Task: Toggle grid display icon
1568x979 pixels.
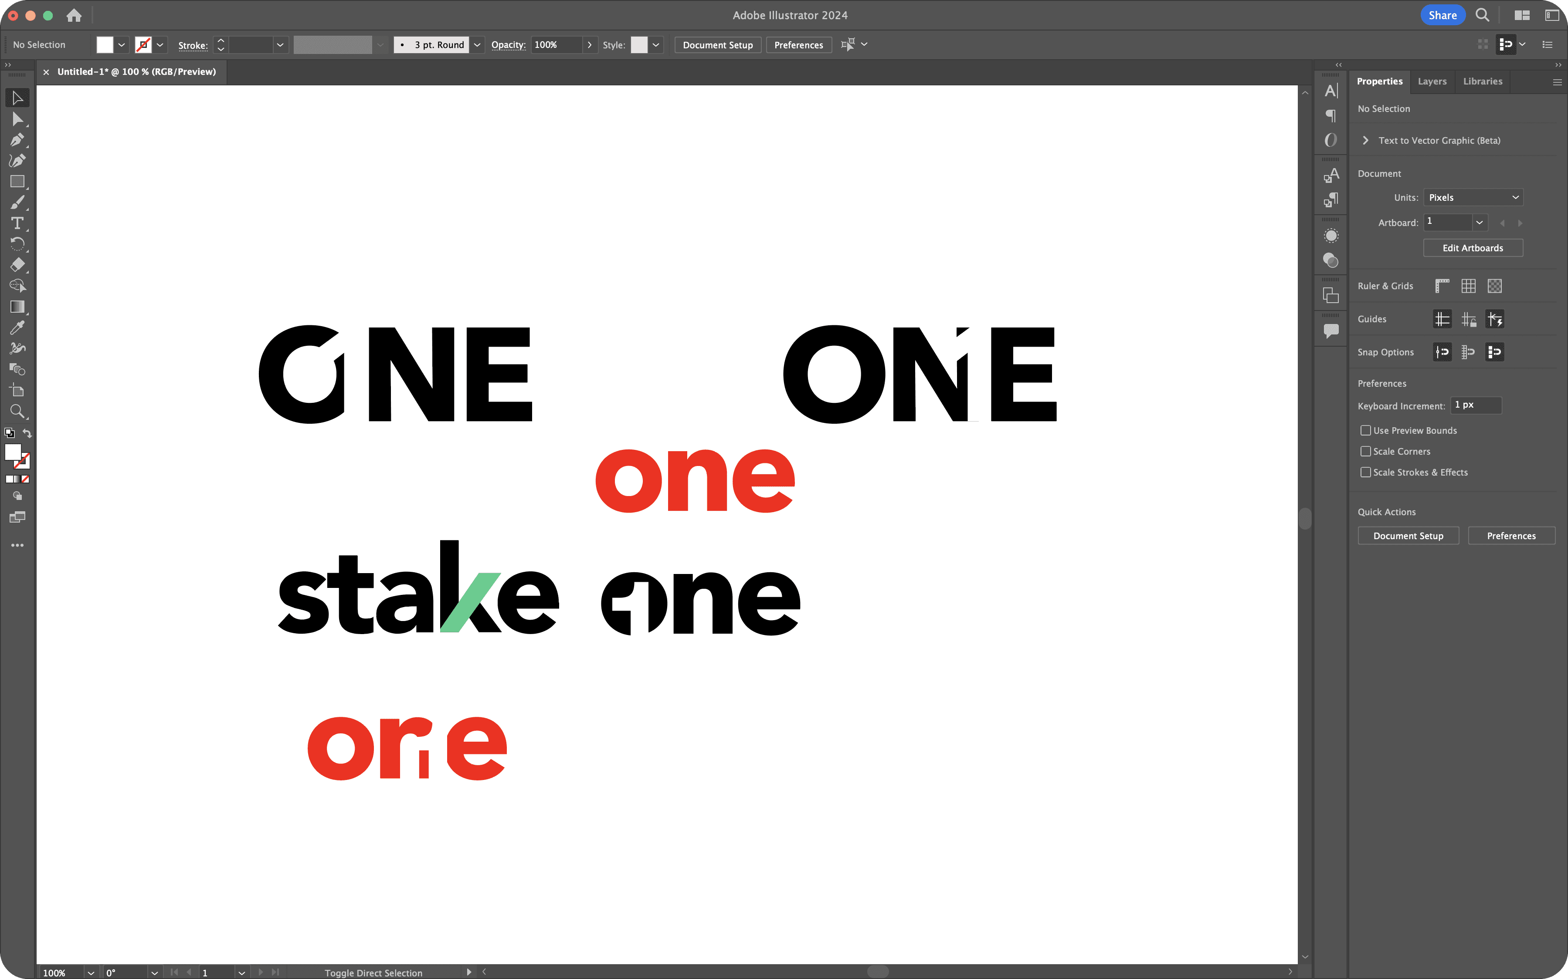Action: [1468, 286]
